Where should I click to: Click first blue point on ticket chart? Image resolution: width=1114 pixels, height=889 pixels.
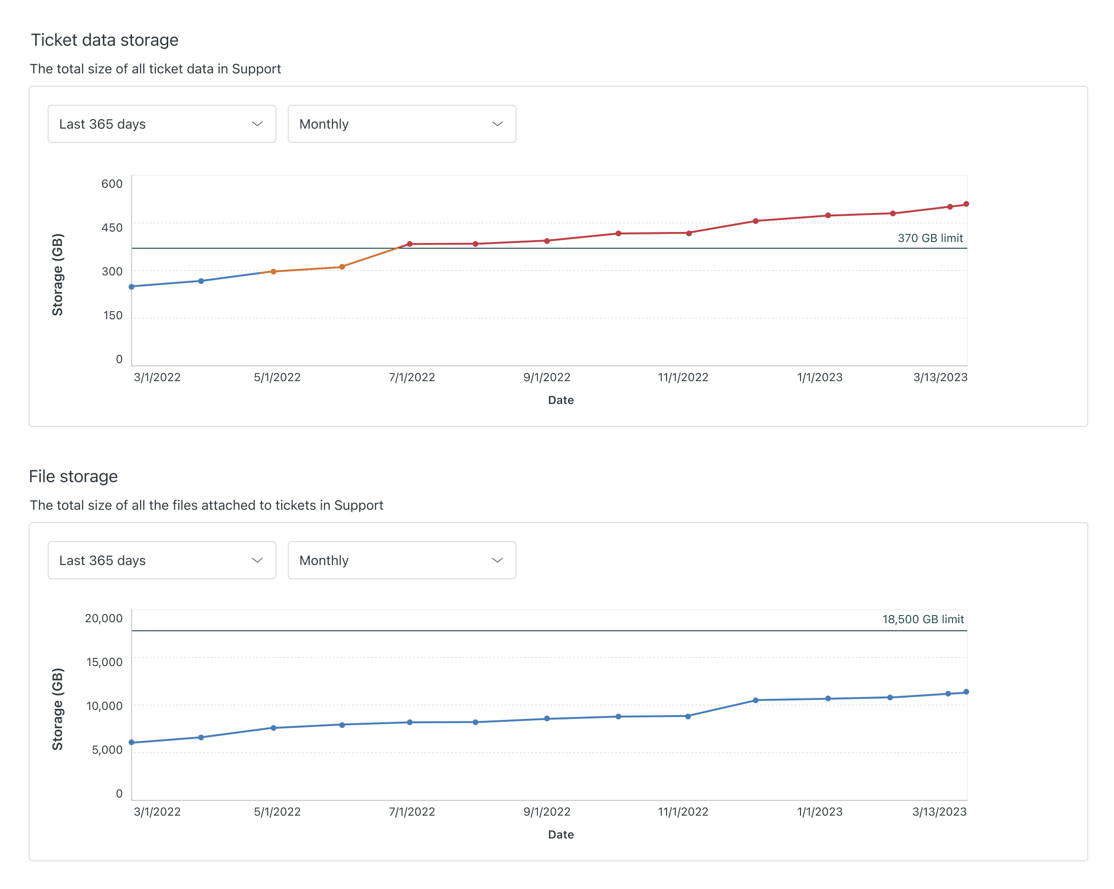click(132, 287)
